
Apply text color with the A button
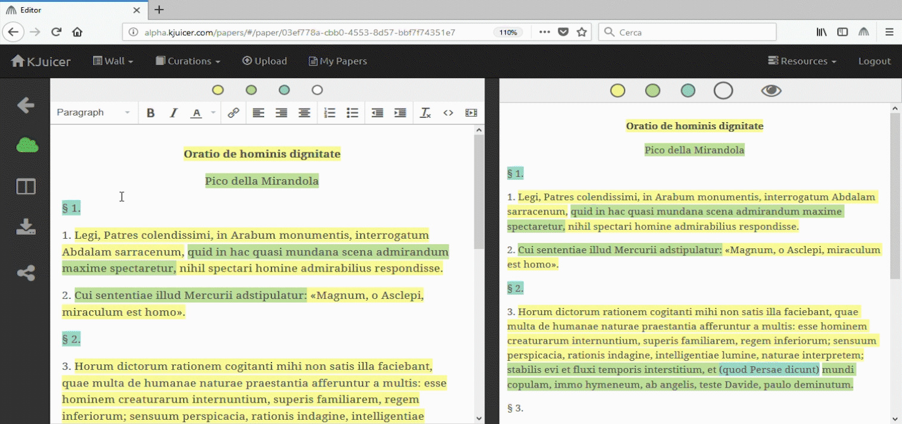[x=196, y=113]
